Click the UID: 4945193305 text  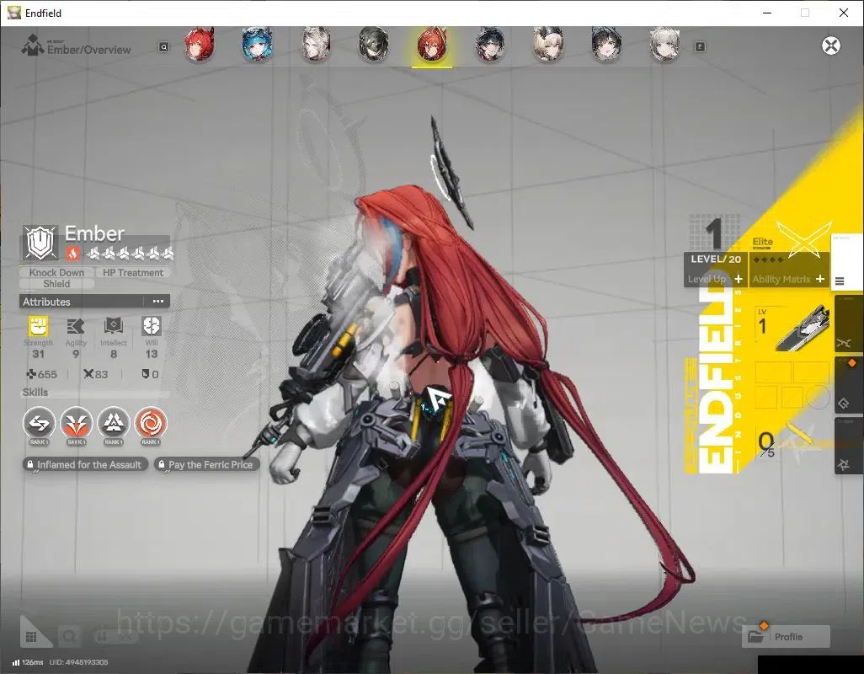(x=78, y=662)
